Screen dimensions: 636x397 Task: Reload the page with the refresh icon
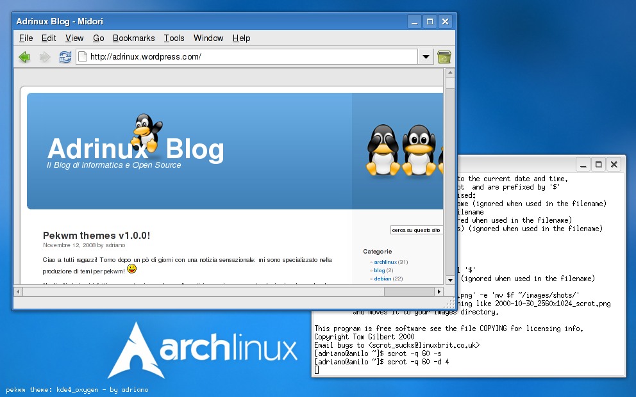tap(65, 57)
